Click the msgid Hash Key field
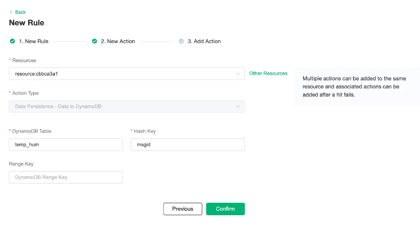 click(188, 144)
